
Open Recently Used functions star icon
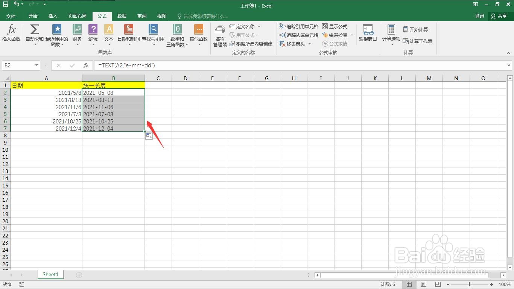tap(57, 35)
